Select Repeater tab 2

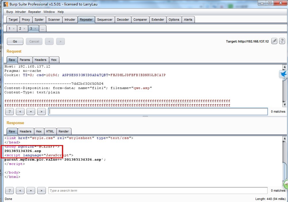[x=20, y=28]
